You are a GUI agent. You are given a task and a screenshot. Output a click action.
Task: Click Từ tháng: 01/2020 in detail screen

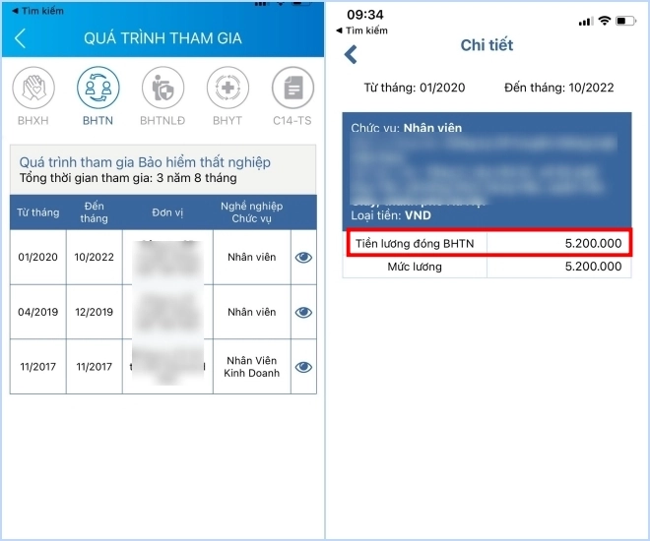[415, 88]
